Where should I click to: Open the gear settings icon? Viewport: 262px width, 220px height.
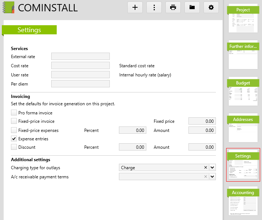point(211,7)
